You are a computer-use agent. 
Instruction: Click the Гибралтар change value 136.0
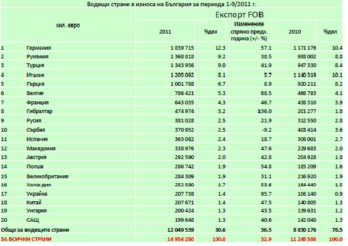pyautogui.click(x=265, y=111)
